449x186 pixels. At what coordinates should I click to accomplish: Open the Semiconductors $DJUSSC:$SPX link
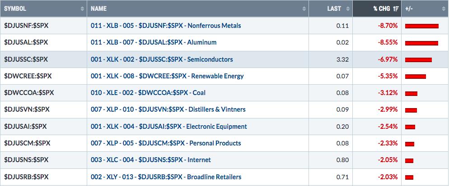coord(162,59)
